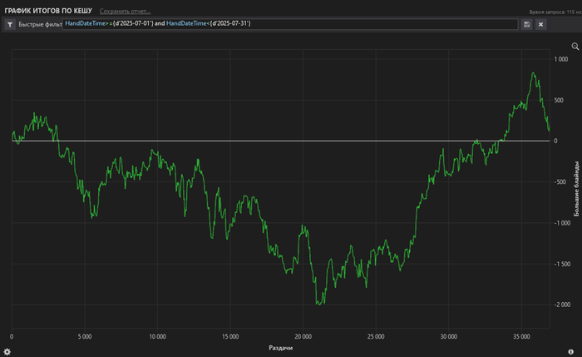Viewport: 582px width, 357px height.
Task: Open the quick filters funnel icon
Action: [x=10, y=24]
